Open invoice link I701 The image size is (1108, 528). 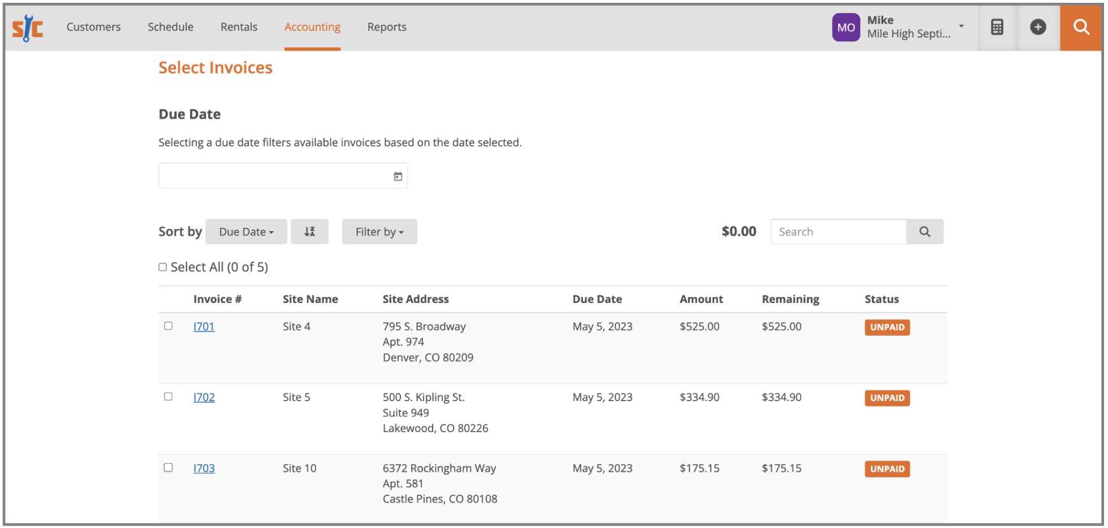pyautogui.click(x=204, y=327)
